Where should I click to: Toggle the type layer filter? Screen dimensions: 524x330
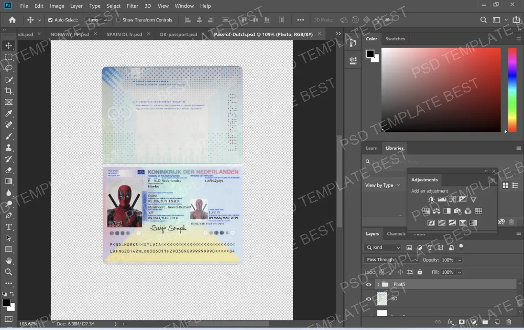click(x=430, y=248)
